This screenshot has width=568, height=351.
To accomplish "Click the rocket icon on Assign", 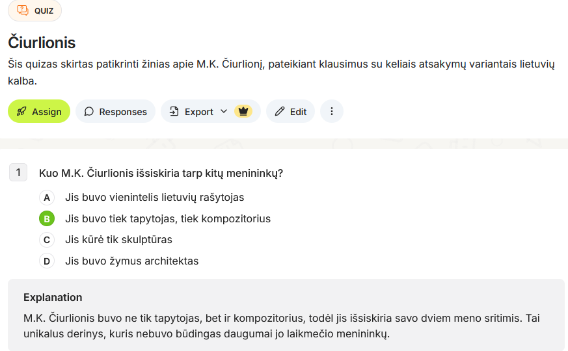I will [x=21, y=112].
